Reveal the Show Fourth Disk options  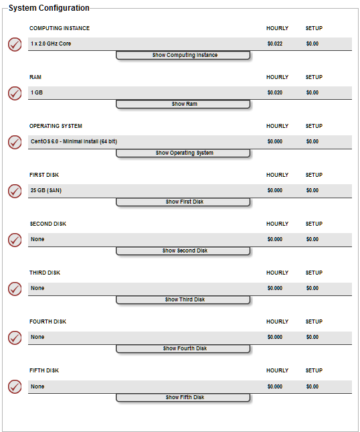click(x=183, y=348)
